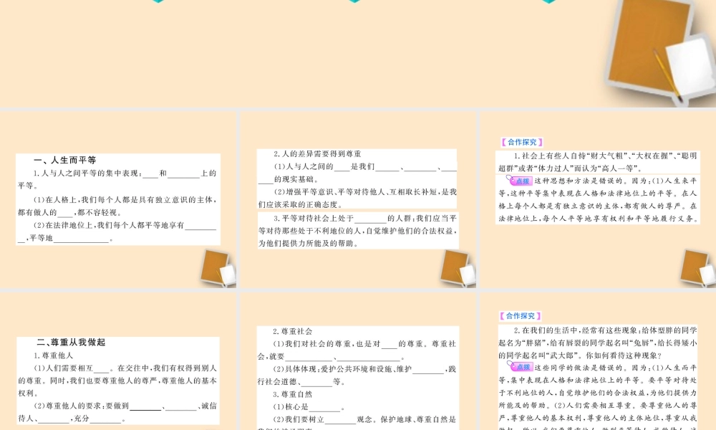Click the question 2.在我们的生活中,经常有这些现象
Image resolution: width=716 pixels, height=430 pixels.
tap(598, 343)
